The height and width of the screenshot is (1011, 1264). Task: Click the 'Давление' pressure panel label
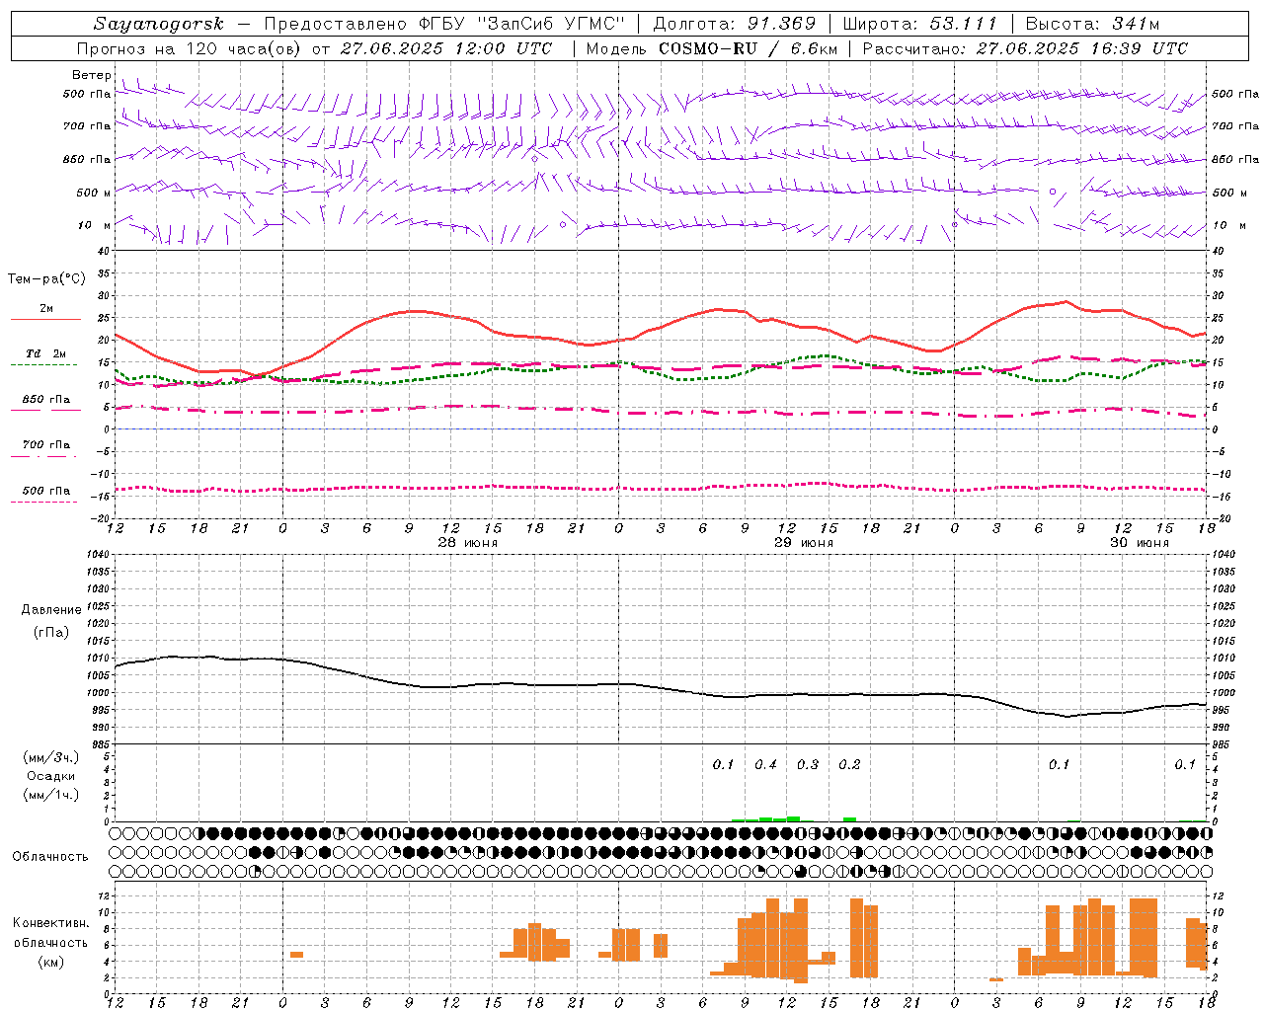[x=50, y=610]
